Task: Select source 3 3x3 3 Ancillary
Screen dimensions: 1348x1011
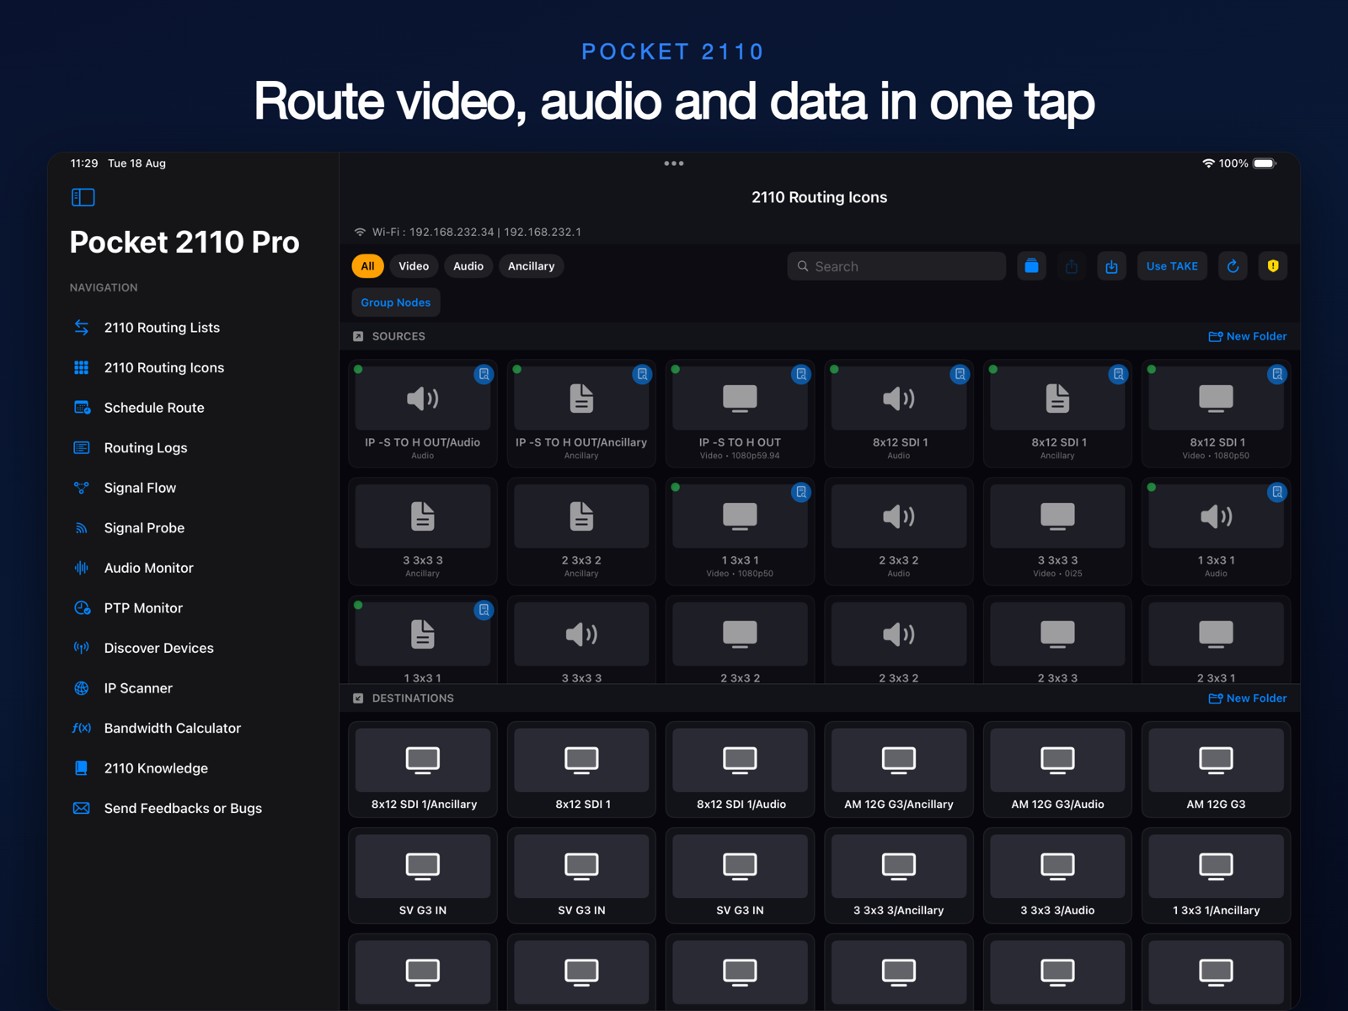Action: pyautogui.click(x=423, y=531)
